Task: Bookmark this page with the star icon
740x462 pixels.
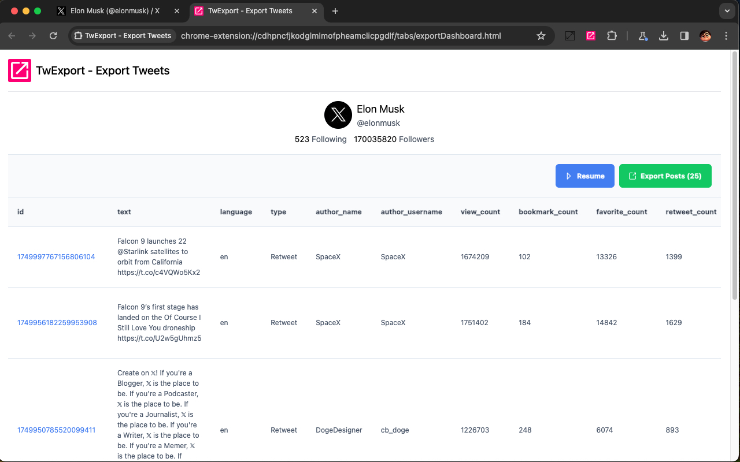Action: tap(541, 36)
